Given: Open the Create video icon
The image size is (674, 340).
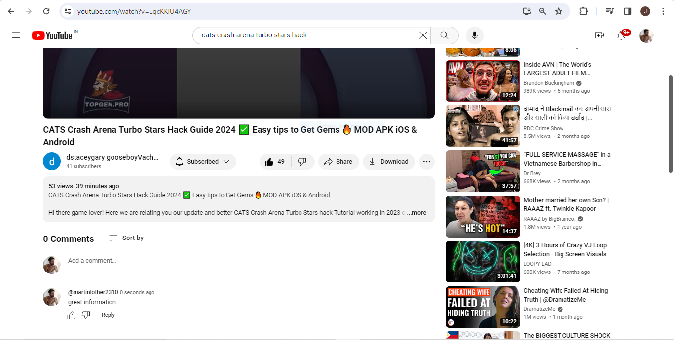Looking at the screenshot, I should click(599, 35).
